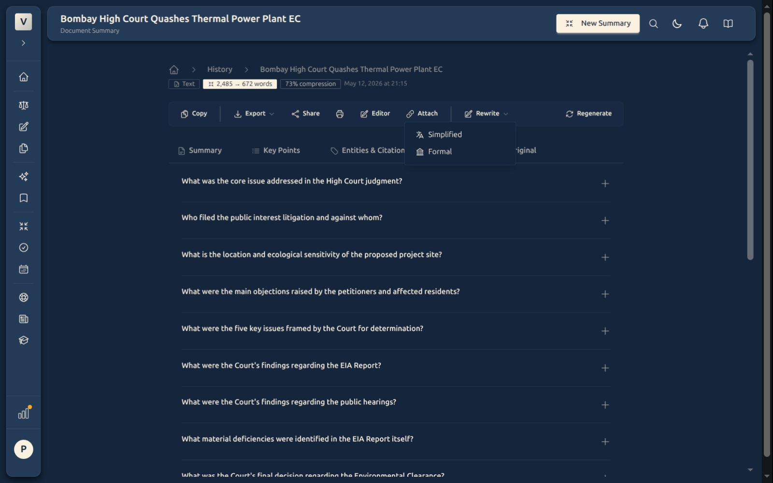This screenshot has width=773, height=483.
Task: Open the calendar icon in sidebar
Action: point(23,270)
